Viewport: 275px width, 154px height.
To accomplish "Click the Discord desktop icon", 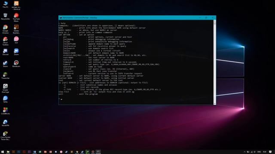I will pos(5,52).
